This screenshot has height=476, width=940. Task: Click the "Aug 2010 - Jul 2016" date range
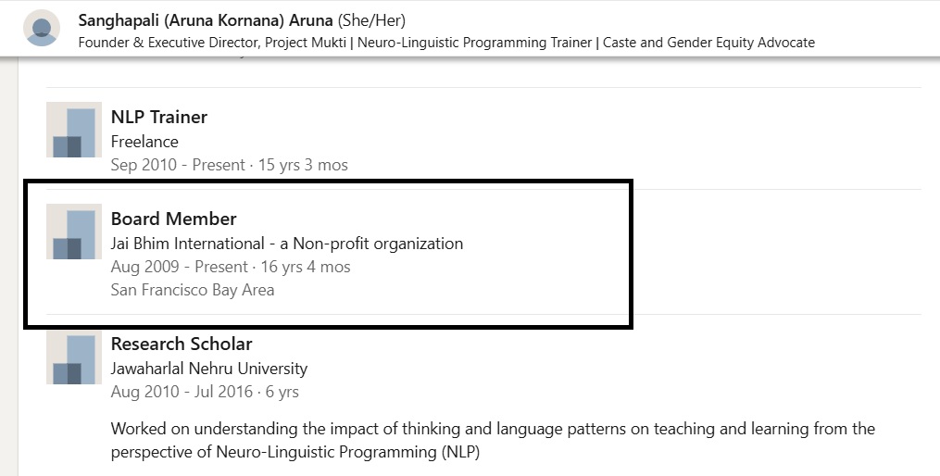182,392
